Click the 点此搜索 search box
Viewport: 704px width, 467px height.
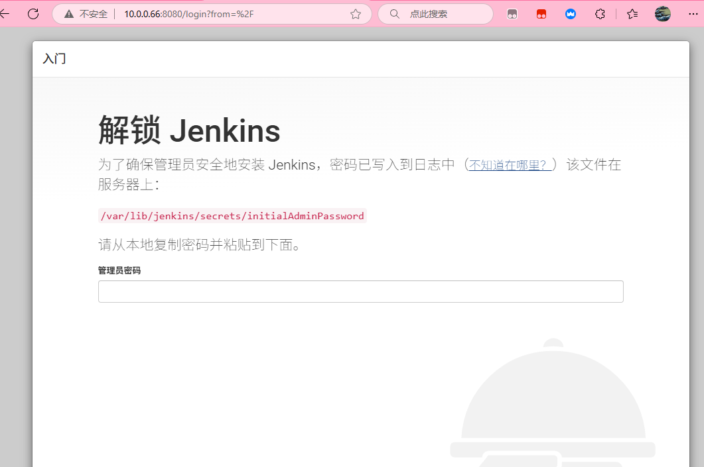435,14
